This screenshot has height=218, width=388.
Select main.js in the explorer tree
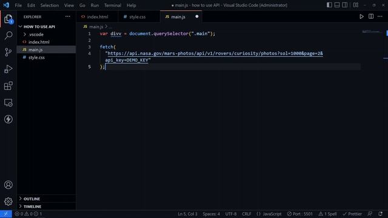pyautogui.click(x=46, y=50)
